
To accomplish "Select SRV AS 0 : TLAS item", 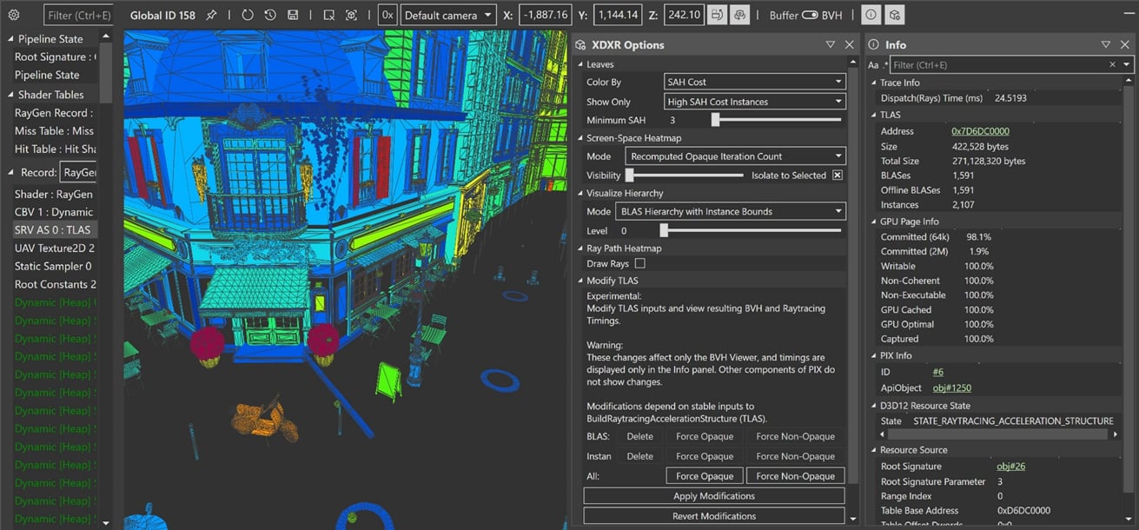I will tap(55, 230).
